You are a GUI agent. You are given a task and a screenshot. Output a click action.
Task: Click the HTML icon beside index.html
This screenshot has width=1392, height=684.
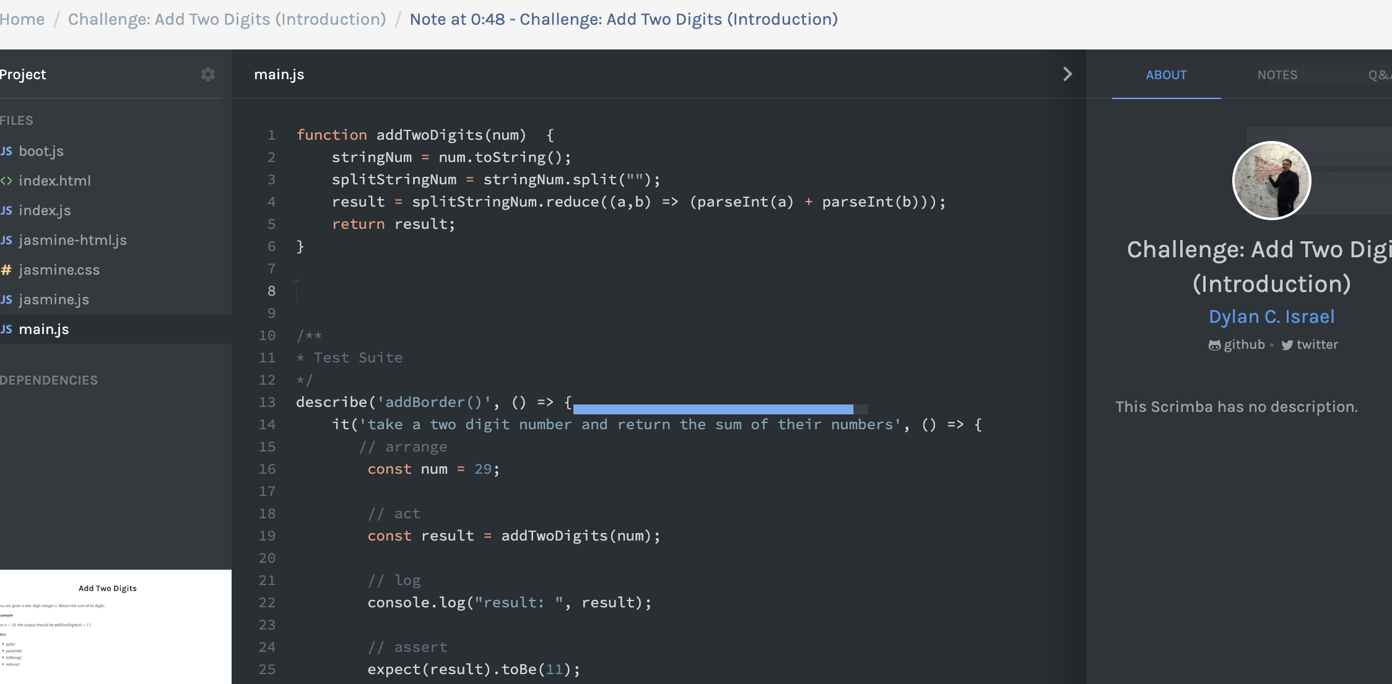tap(6, 181)
